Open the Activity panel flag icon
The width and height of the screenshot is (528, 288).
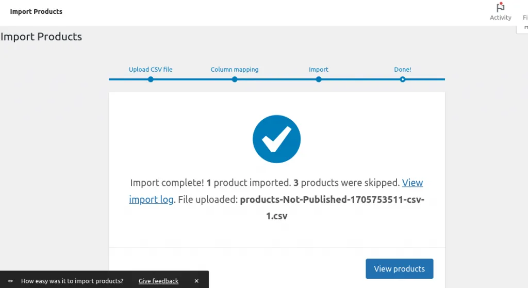pyautogui.click(x=500, y=8)
